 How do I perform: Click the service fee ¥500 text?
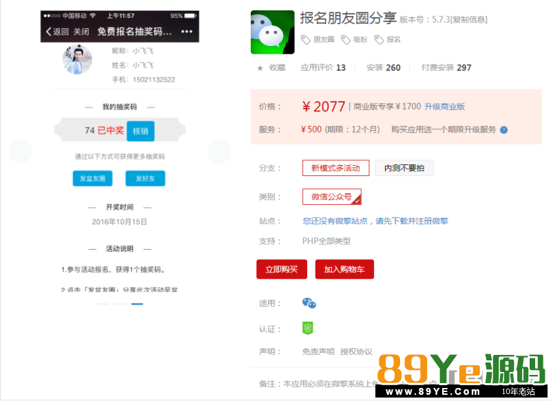click(311, 129)
